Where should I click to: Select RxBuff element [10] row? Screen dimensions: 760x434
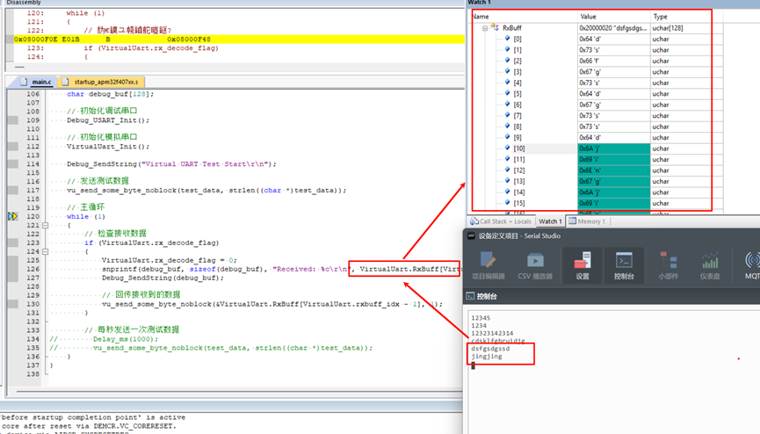(597, 148)
